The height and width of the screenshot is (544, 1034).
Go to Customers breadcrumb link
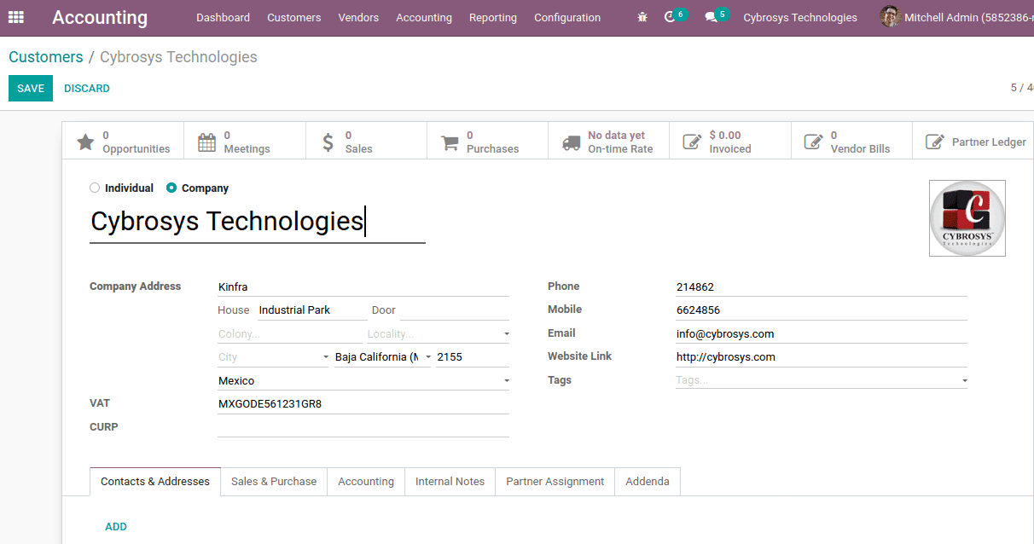(x=46, y=57)
